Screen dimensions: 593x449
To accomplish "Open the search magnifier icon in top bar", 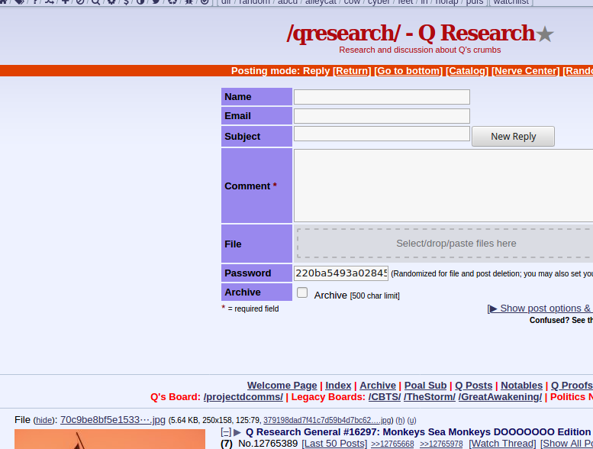I will (x=95, y=2).
